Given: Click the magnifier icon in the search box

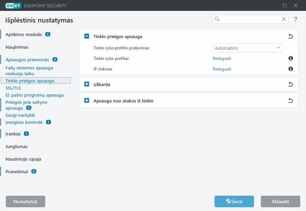Looking at the screenshot, I should pyautogui.click(x=217, y=19).
